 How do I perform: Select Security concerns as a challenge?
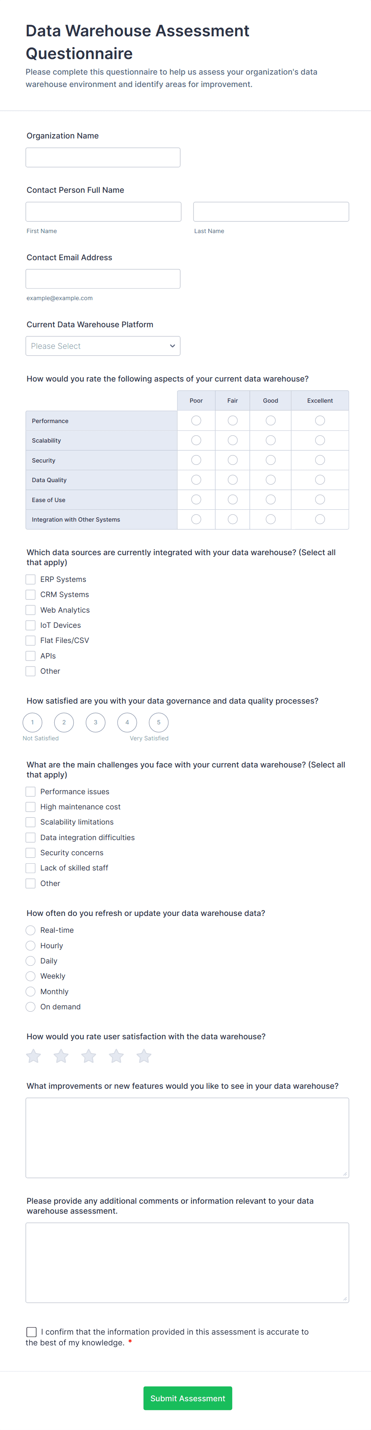point(30,852)
